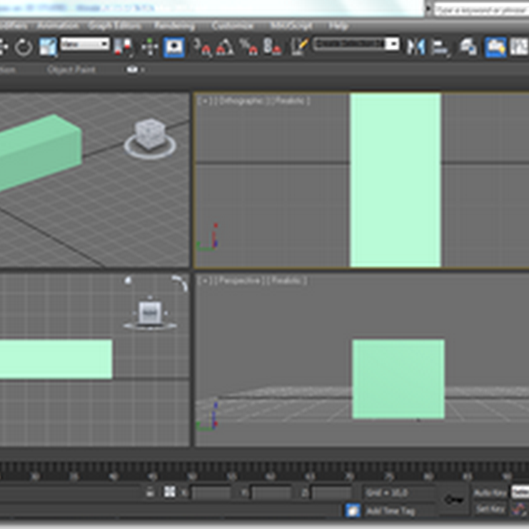Click the Edit Named Selection Sets icon
Viewport: 529px width, 529px height.
300,47
